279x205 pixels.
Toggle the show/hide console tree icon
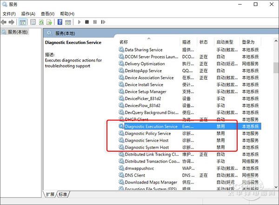(x=23, y=22)
